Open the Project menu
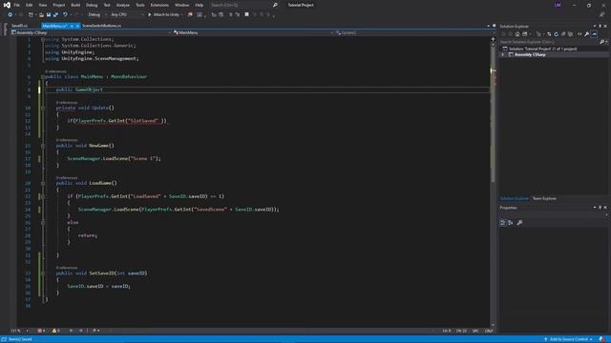 click(59, 5)
